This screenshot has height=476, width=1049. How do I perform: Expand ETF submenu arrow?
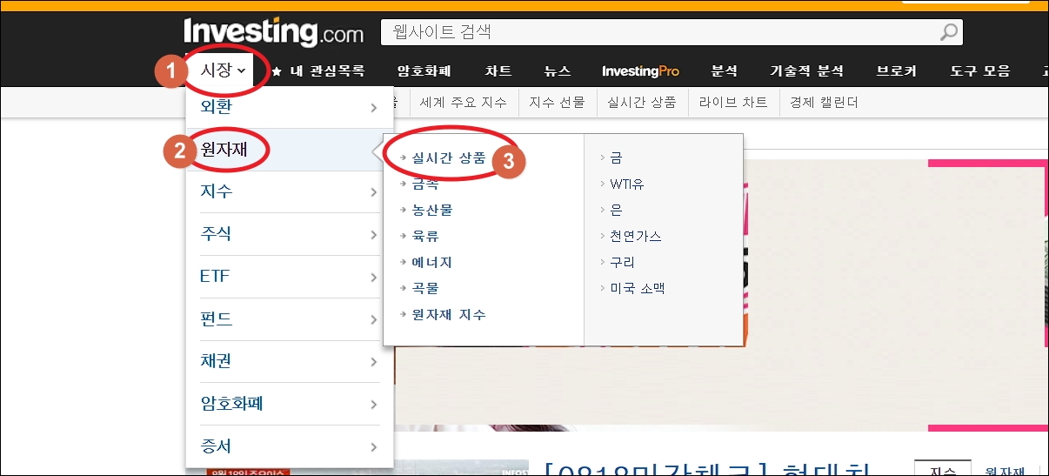[374, 278]
